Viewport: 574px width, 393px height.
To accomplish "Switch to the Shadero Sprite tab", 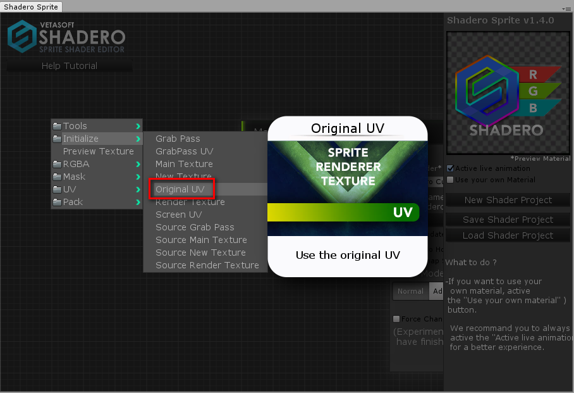I will tap(31, 7).
